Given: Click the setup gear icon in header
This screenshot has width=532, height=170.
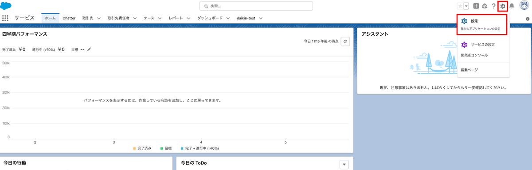Looking at the screenshot, I should coord(503,6).
